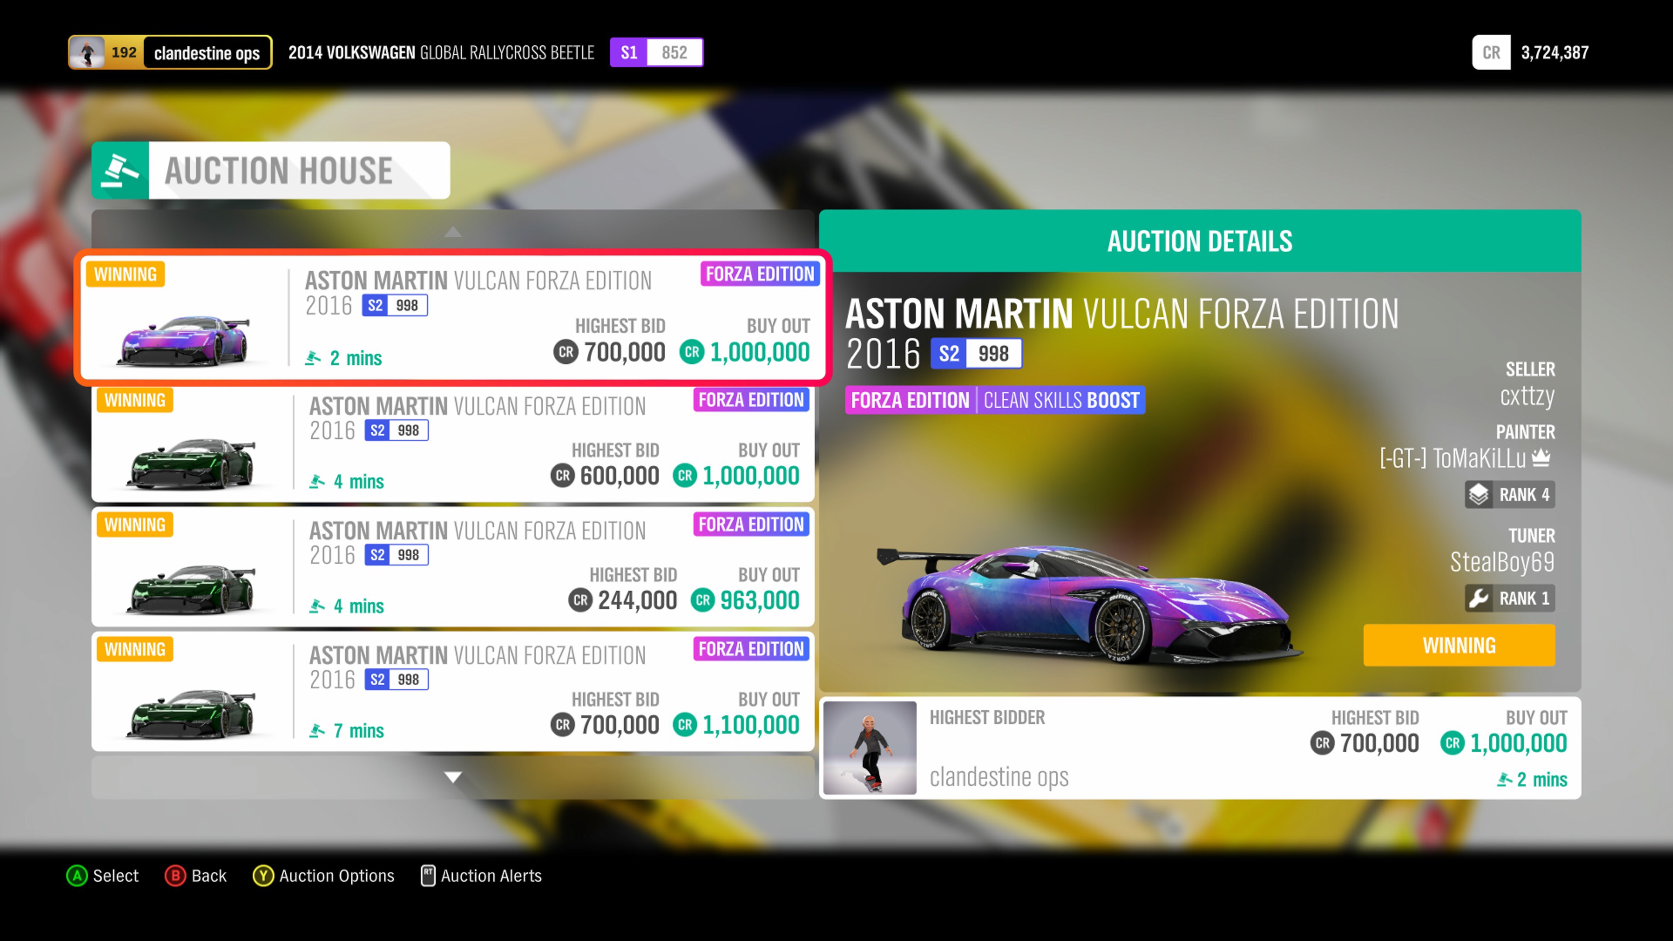1673x941 pixels.
Task: Click the down arrow below the auction list
Action: pyautogui.click(x=453, y=777)
